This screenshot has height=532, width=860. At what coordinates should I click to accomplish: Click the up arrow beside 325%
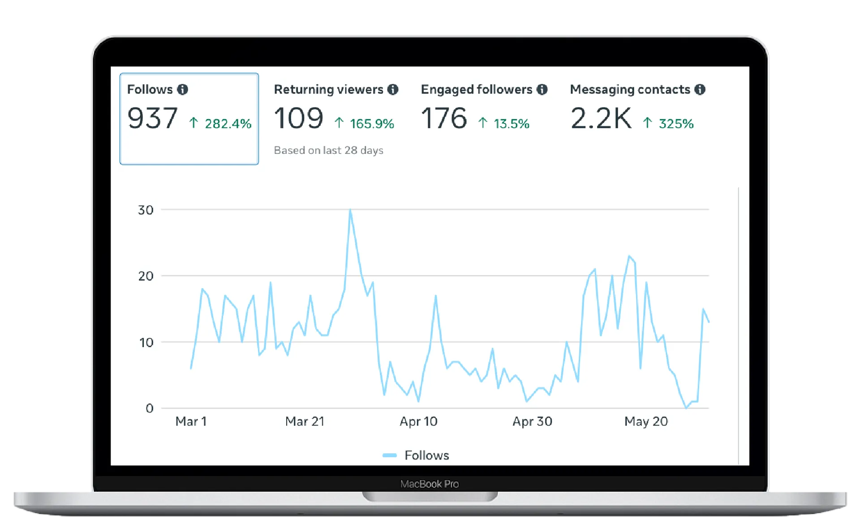[647, 123]
